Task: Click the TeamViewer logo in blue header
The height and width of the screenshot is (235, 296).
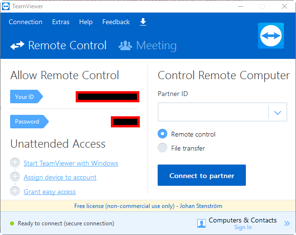Action: click(271, 36)
